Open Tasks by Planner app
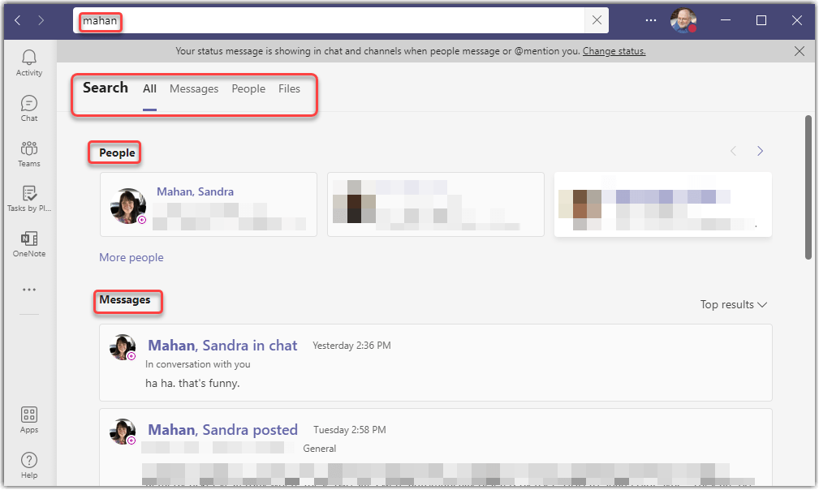The height and width of the screenshot is (490, 819). point(29,199)
